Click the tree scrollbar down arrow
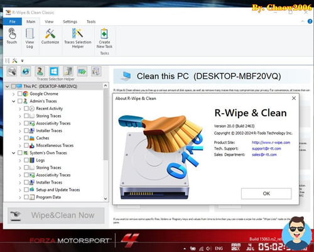This screenshot has height=252, width=314. tap(106, 199)
